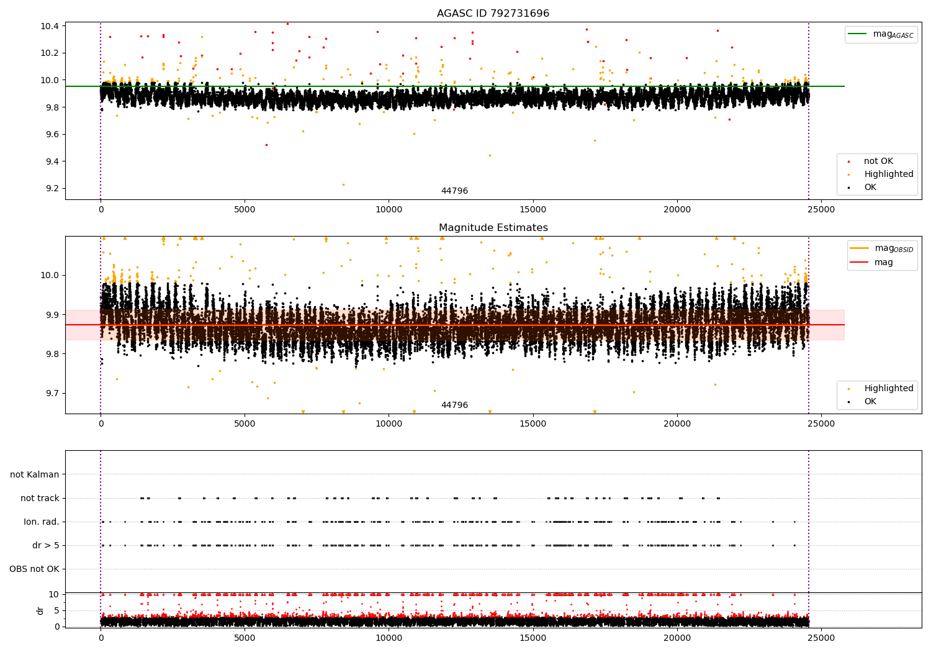Click the "44796" label in the top plot

pos(454,191)
